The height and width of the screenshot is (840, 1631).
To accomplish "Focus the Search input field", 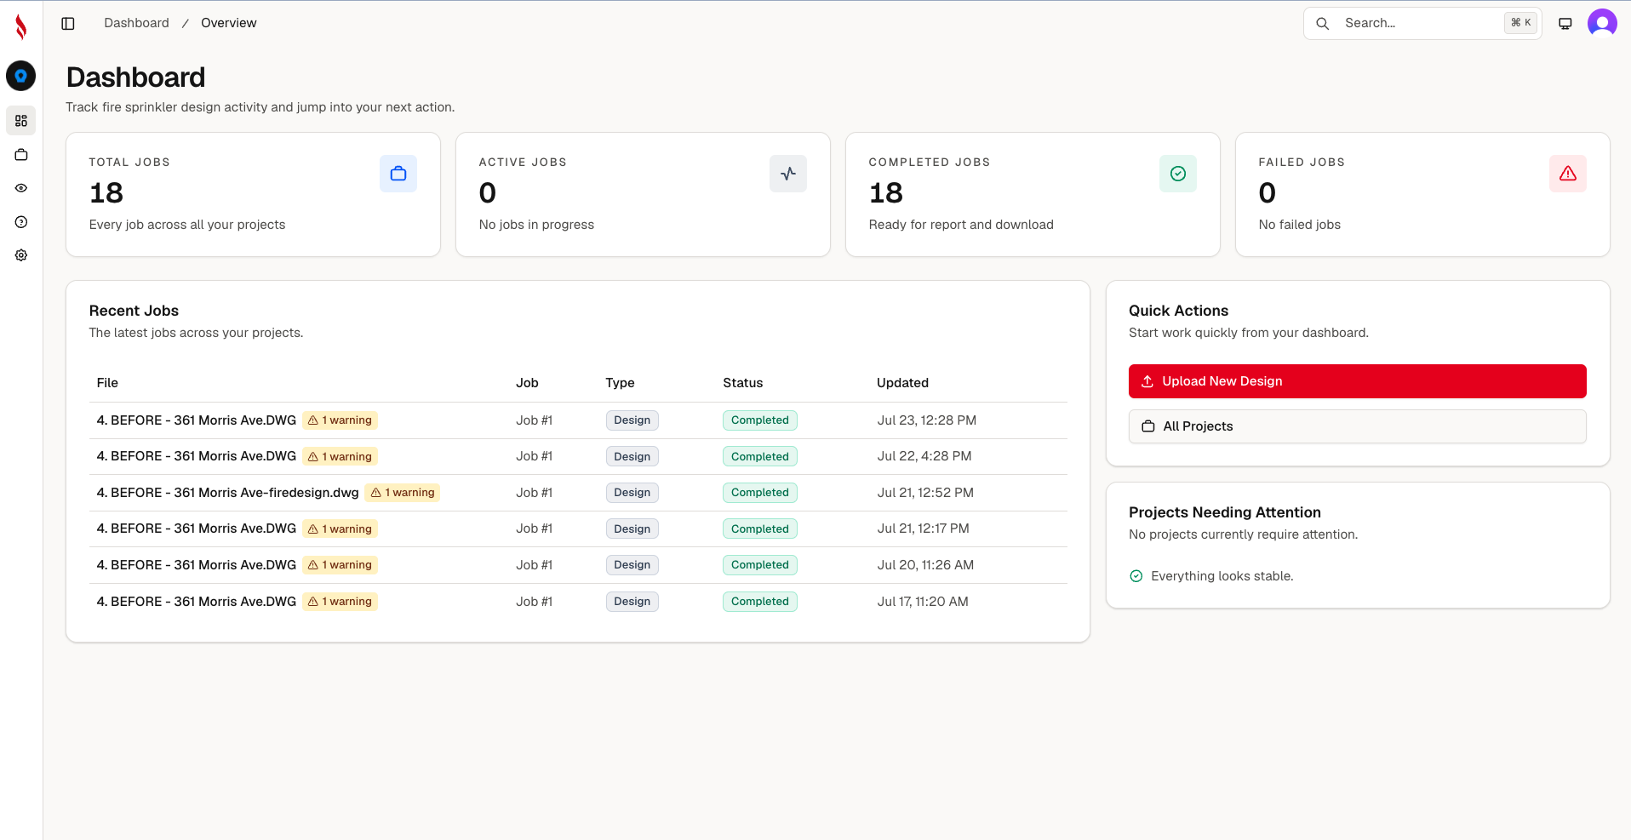I will (1422, 23).
